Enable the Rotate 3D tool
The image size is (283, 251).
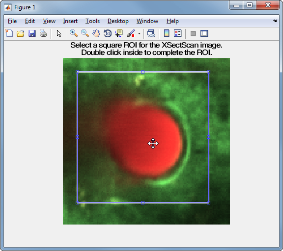pos(108,34)
